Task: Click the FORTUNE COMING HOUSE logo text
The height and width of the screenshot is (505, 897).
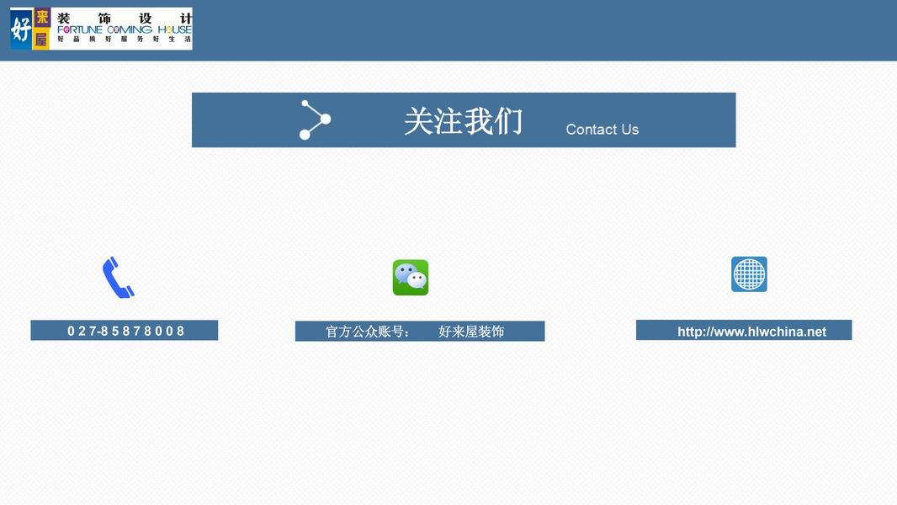Action: pos(125,29)
